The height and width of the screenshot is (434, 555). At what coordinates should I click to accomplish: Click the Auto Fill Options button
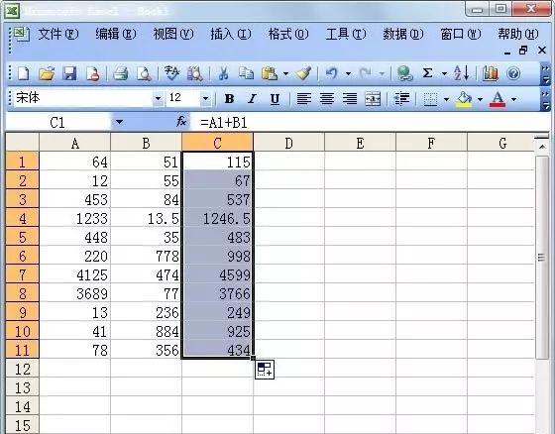point(265,370)
